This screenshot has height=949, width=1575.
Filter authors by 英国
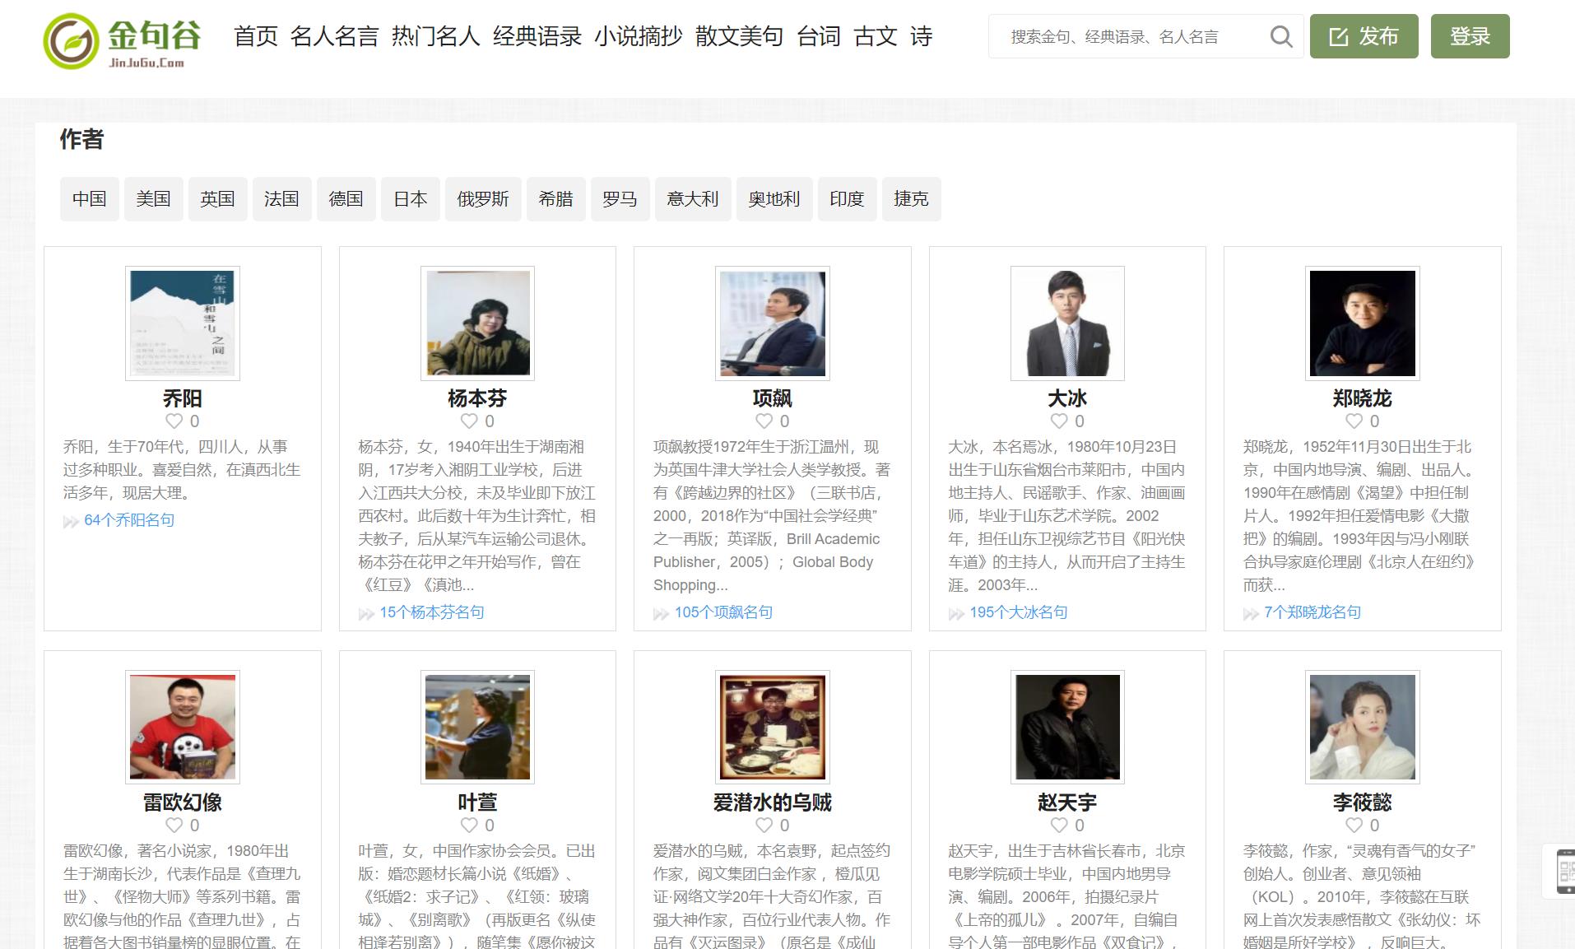[x=217, y=199]
